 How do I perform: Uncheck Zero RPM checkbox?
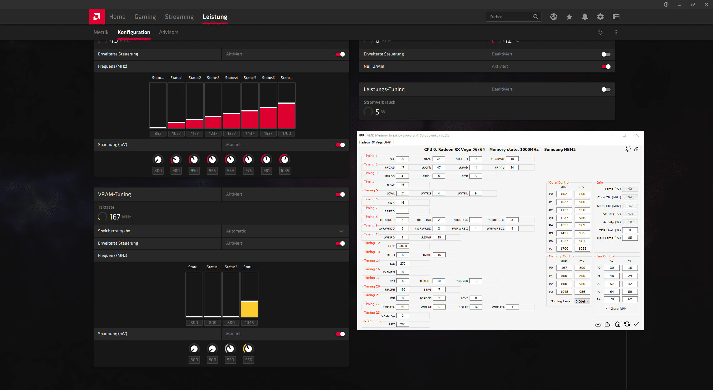pyautogui.click(x=608, y=309)
